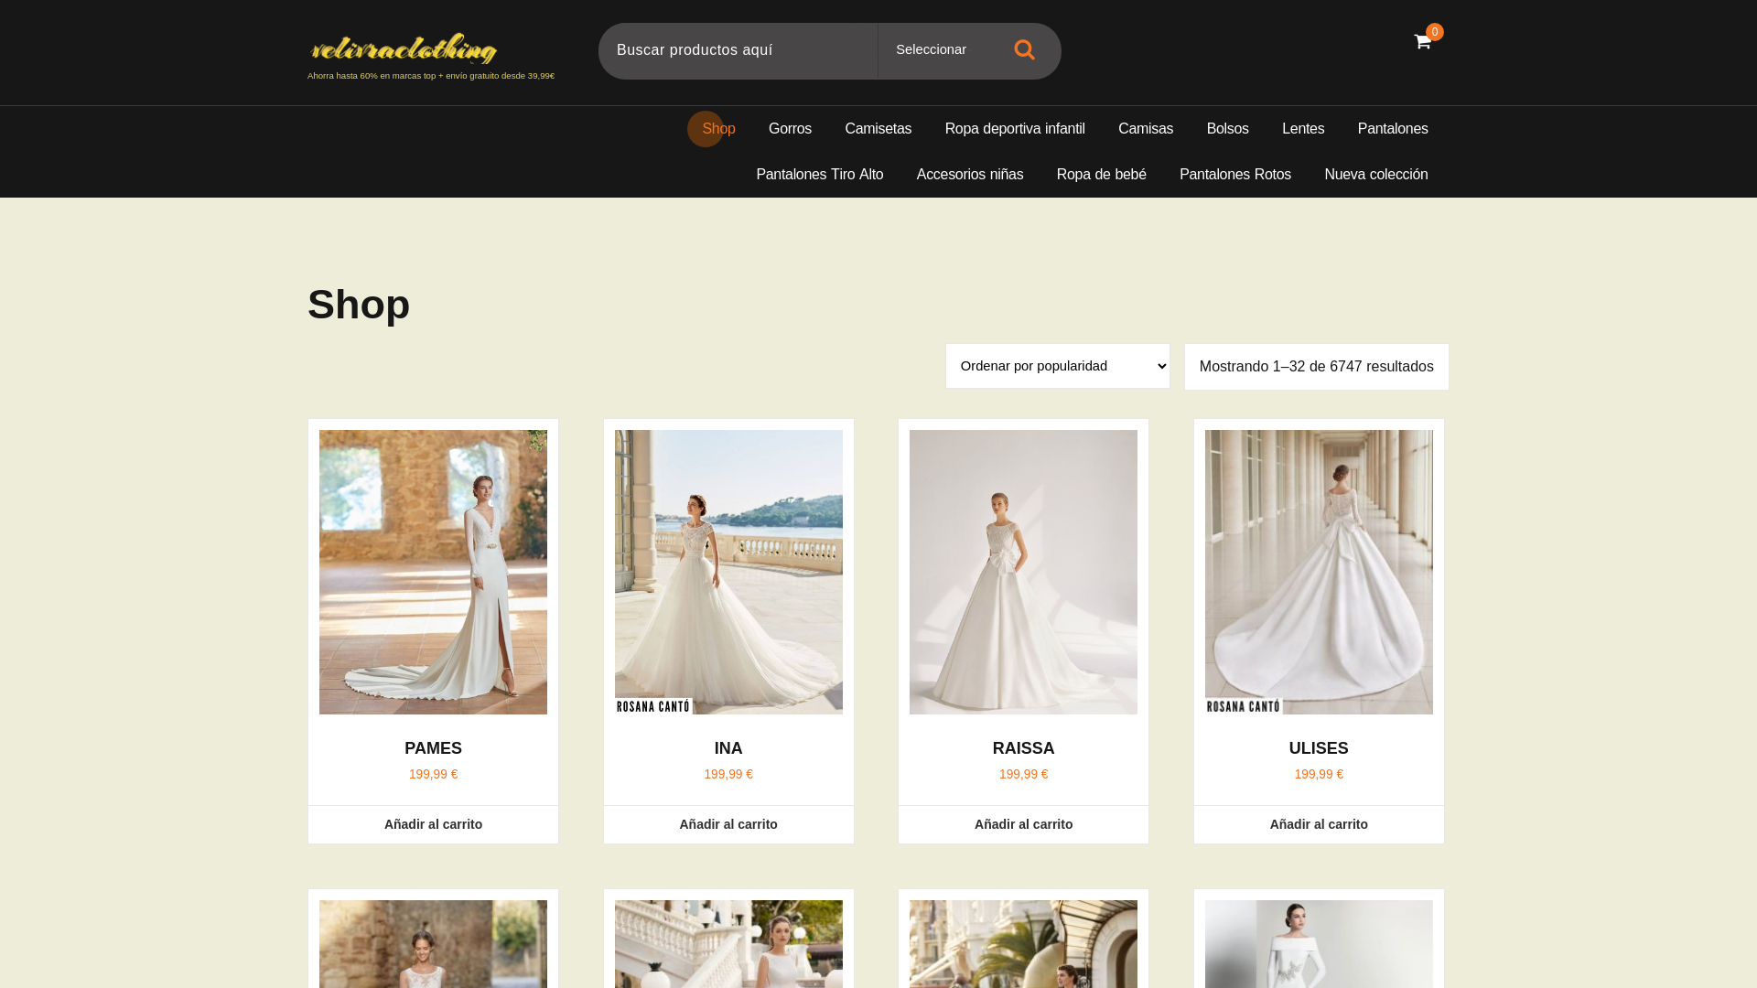Image resolution: width=1757 pixels, height=988 pixels.
Task: Open the Camisetas menu item
Action: 878,129
